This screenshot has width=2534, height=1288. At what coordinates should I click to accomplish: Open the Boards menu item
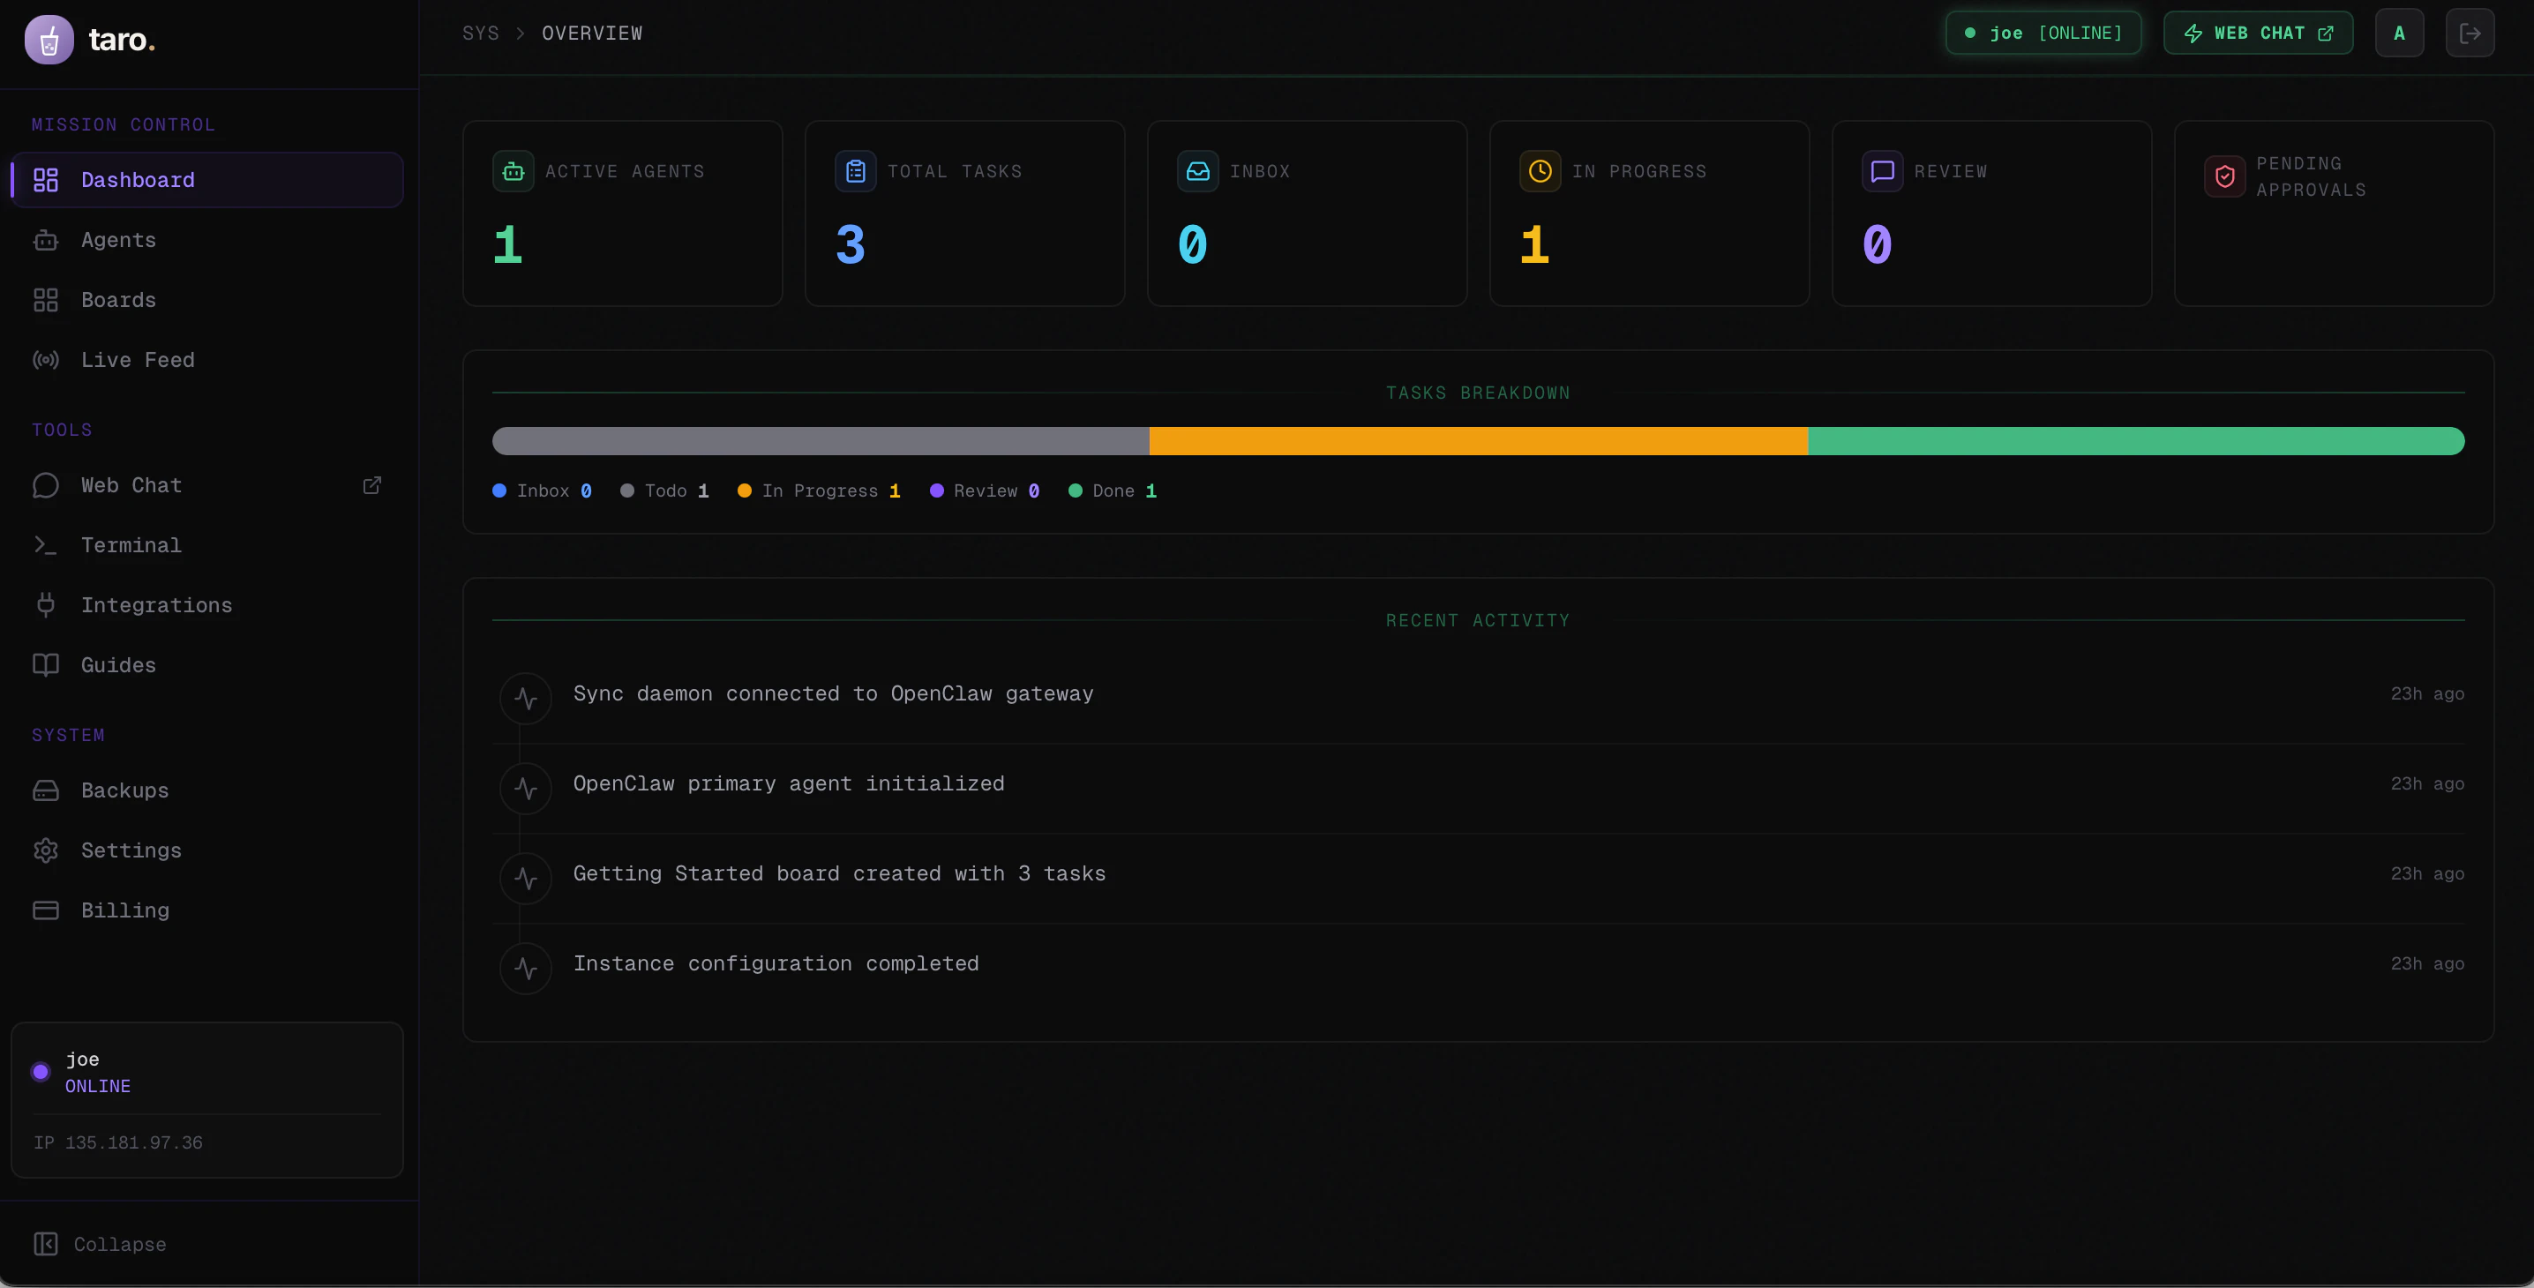click(x=118, y=300)
